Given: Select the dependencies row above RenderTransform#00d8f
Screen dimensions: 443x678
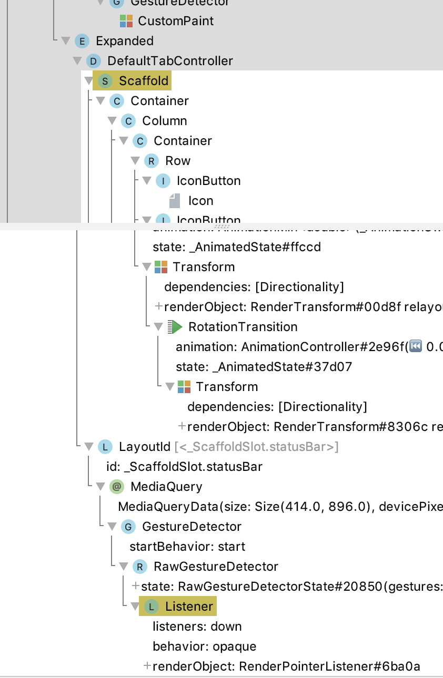Looking at the screenshot, I should tap(254, 287).
